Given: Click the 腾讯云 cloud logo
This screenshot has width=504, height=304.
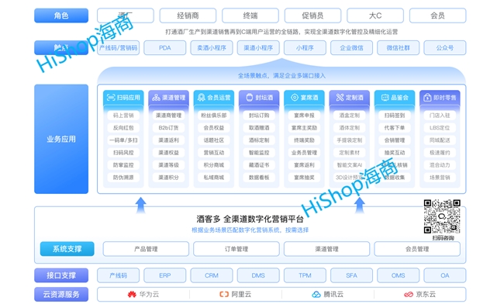Looking at the screenshot, I should point(316,295).
